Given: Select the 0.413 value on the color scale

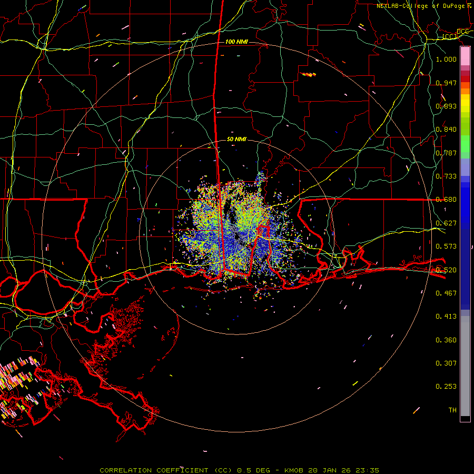Looking at the screenshot, I should 446,317.
